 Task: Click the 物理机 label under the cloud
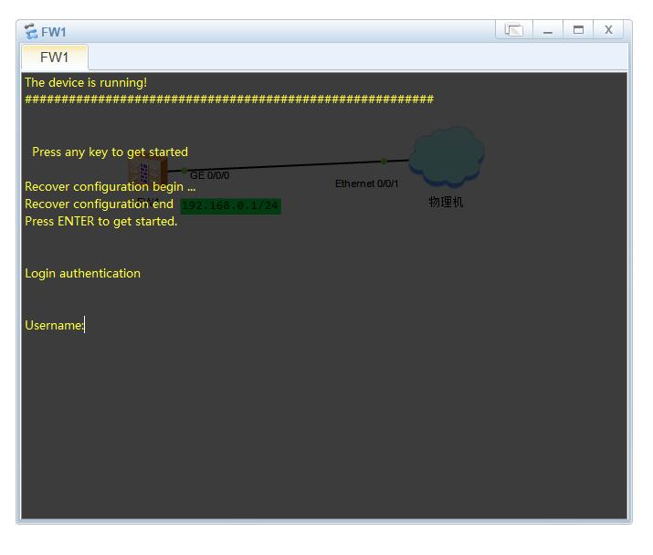pos(446,203)
